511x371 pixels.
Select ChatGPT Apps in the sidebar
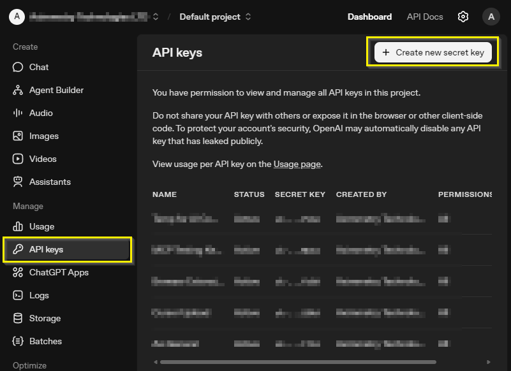(x=59, y=272)
